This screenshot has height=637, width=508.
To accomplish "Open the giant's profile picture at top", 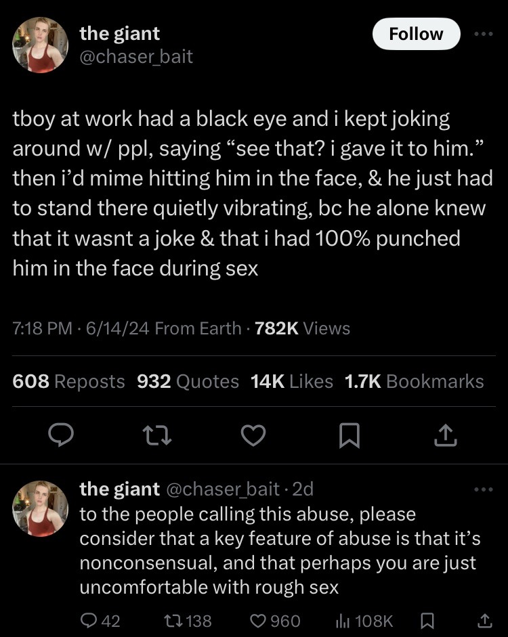I will pos(40,45).
